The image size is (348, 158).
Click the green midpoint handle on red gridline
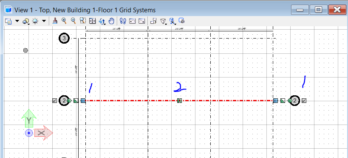(x=180, y=101)
